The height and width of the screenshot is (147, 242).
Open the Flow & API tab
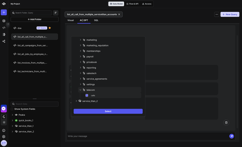[x=132, y=4]
